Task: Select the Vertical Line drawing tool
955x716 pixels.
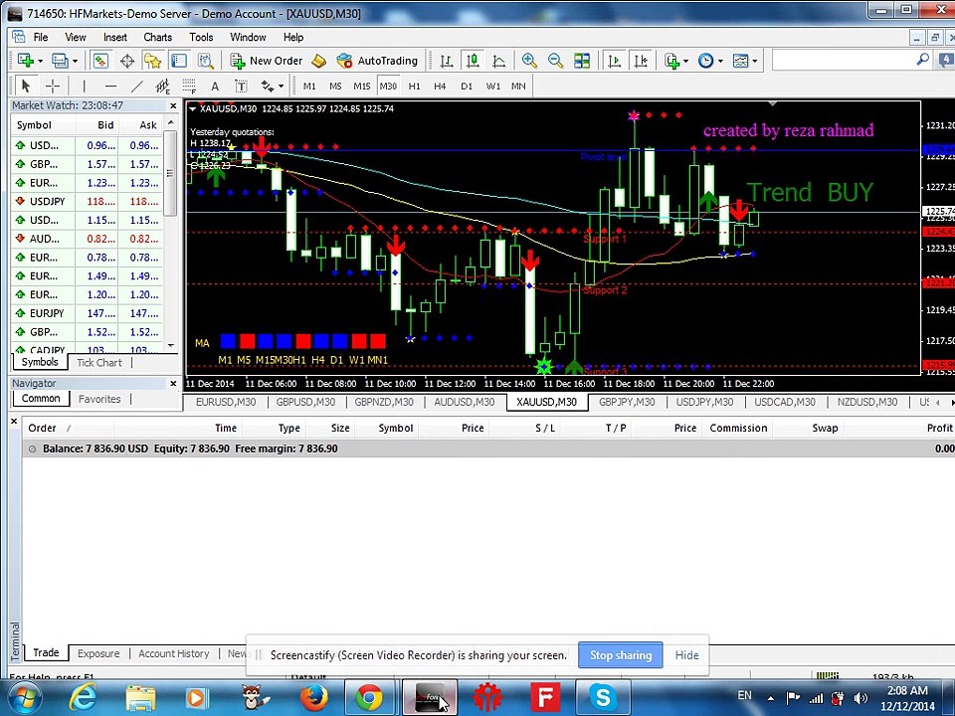Action: point(84,86)
